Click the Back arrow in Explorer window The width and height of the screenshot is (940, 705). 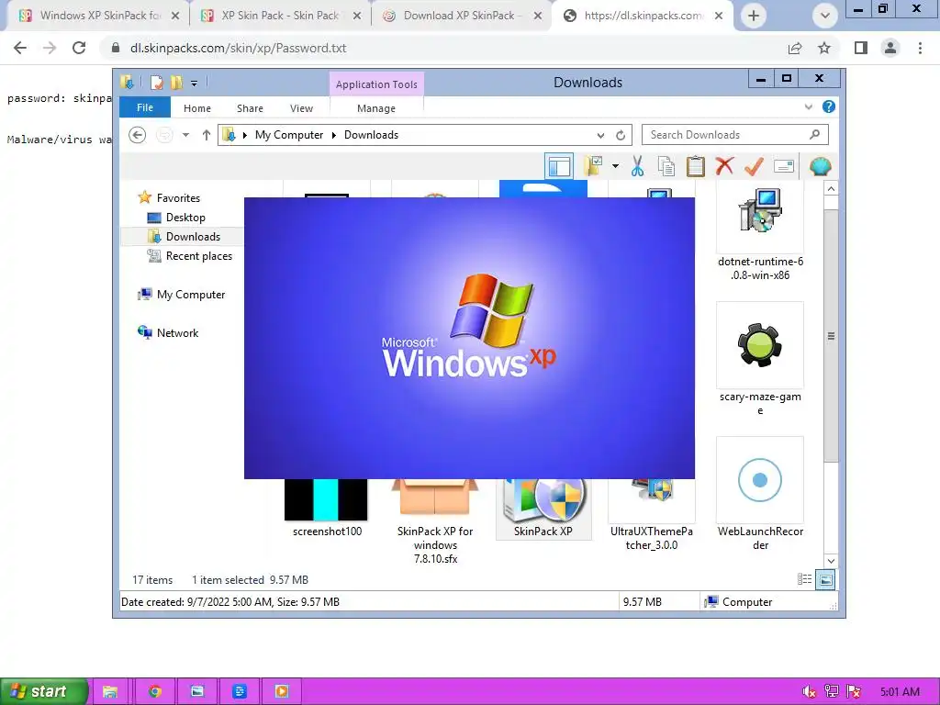pos(138,135)
